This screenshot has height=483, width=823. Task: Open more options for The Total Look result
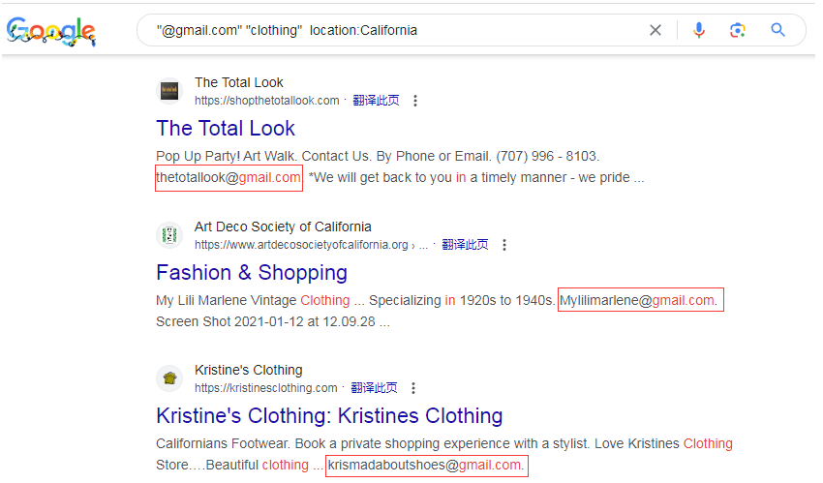pyautogui.click(x=415, y=101)
